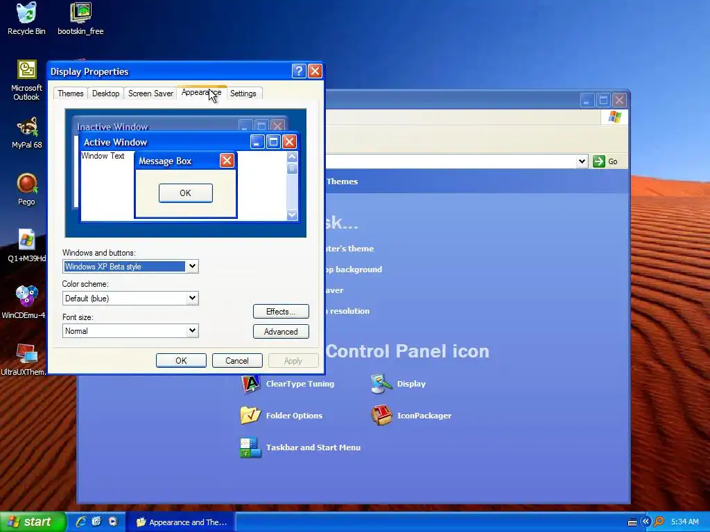Click the system clock showing 5:34 AM
710x532 pixels.
pyautogui.click(x=684, y=522)
